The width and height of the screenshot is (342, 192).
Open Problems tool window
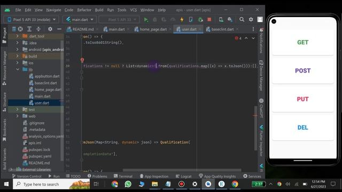pos(97,176)
